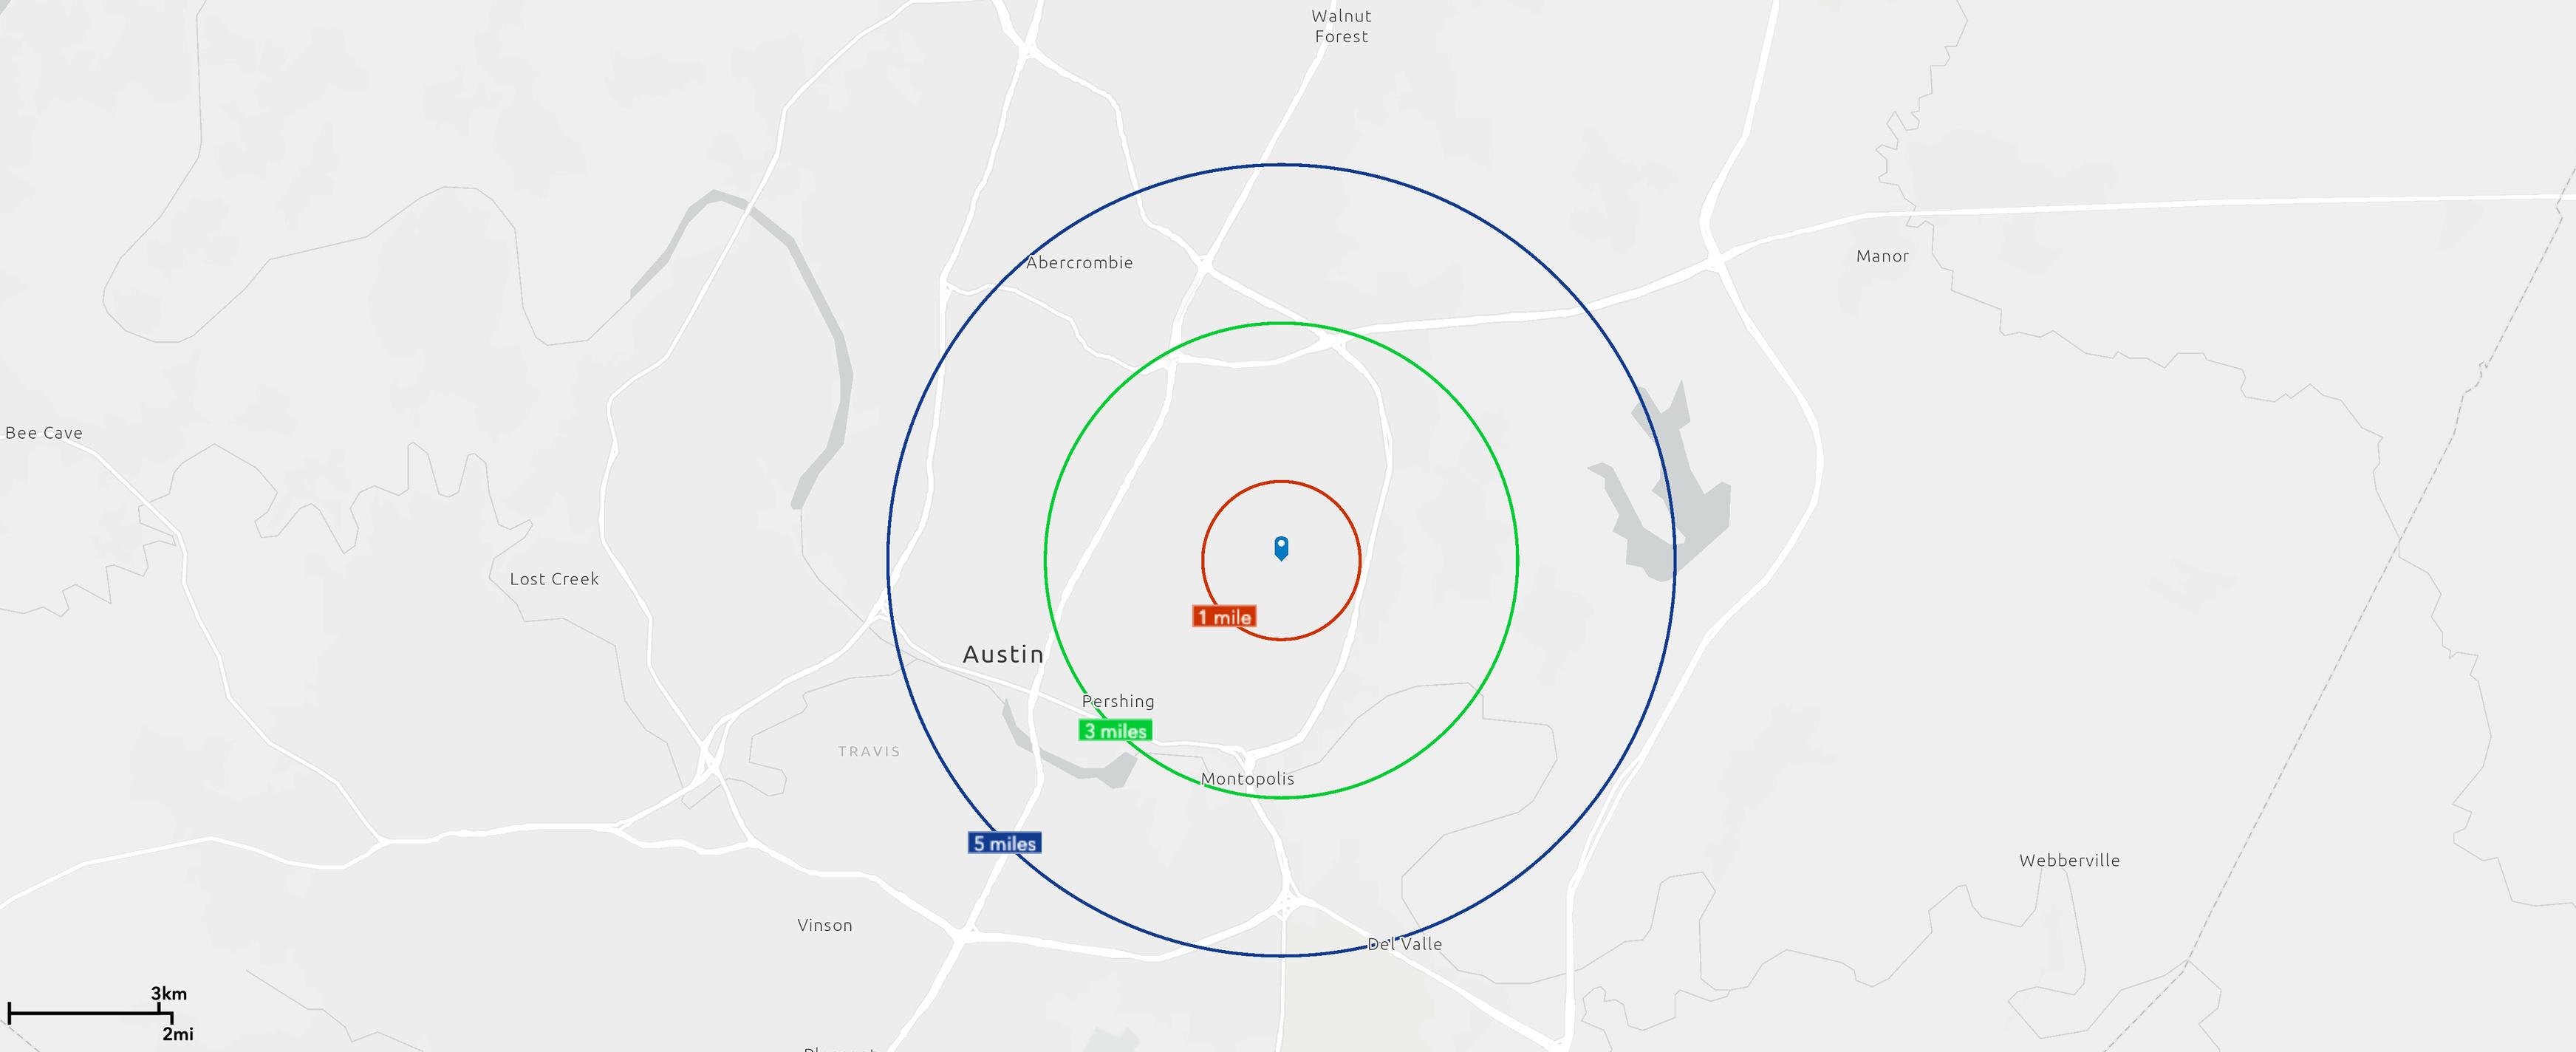Click the 3km scale text
This screenshot has width=2576, height=1052.
(169, 994)
